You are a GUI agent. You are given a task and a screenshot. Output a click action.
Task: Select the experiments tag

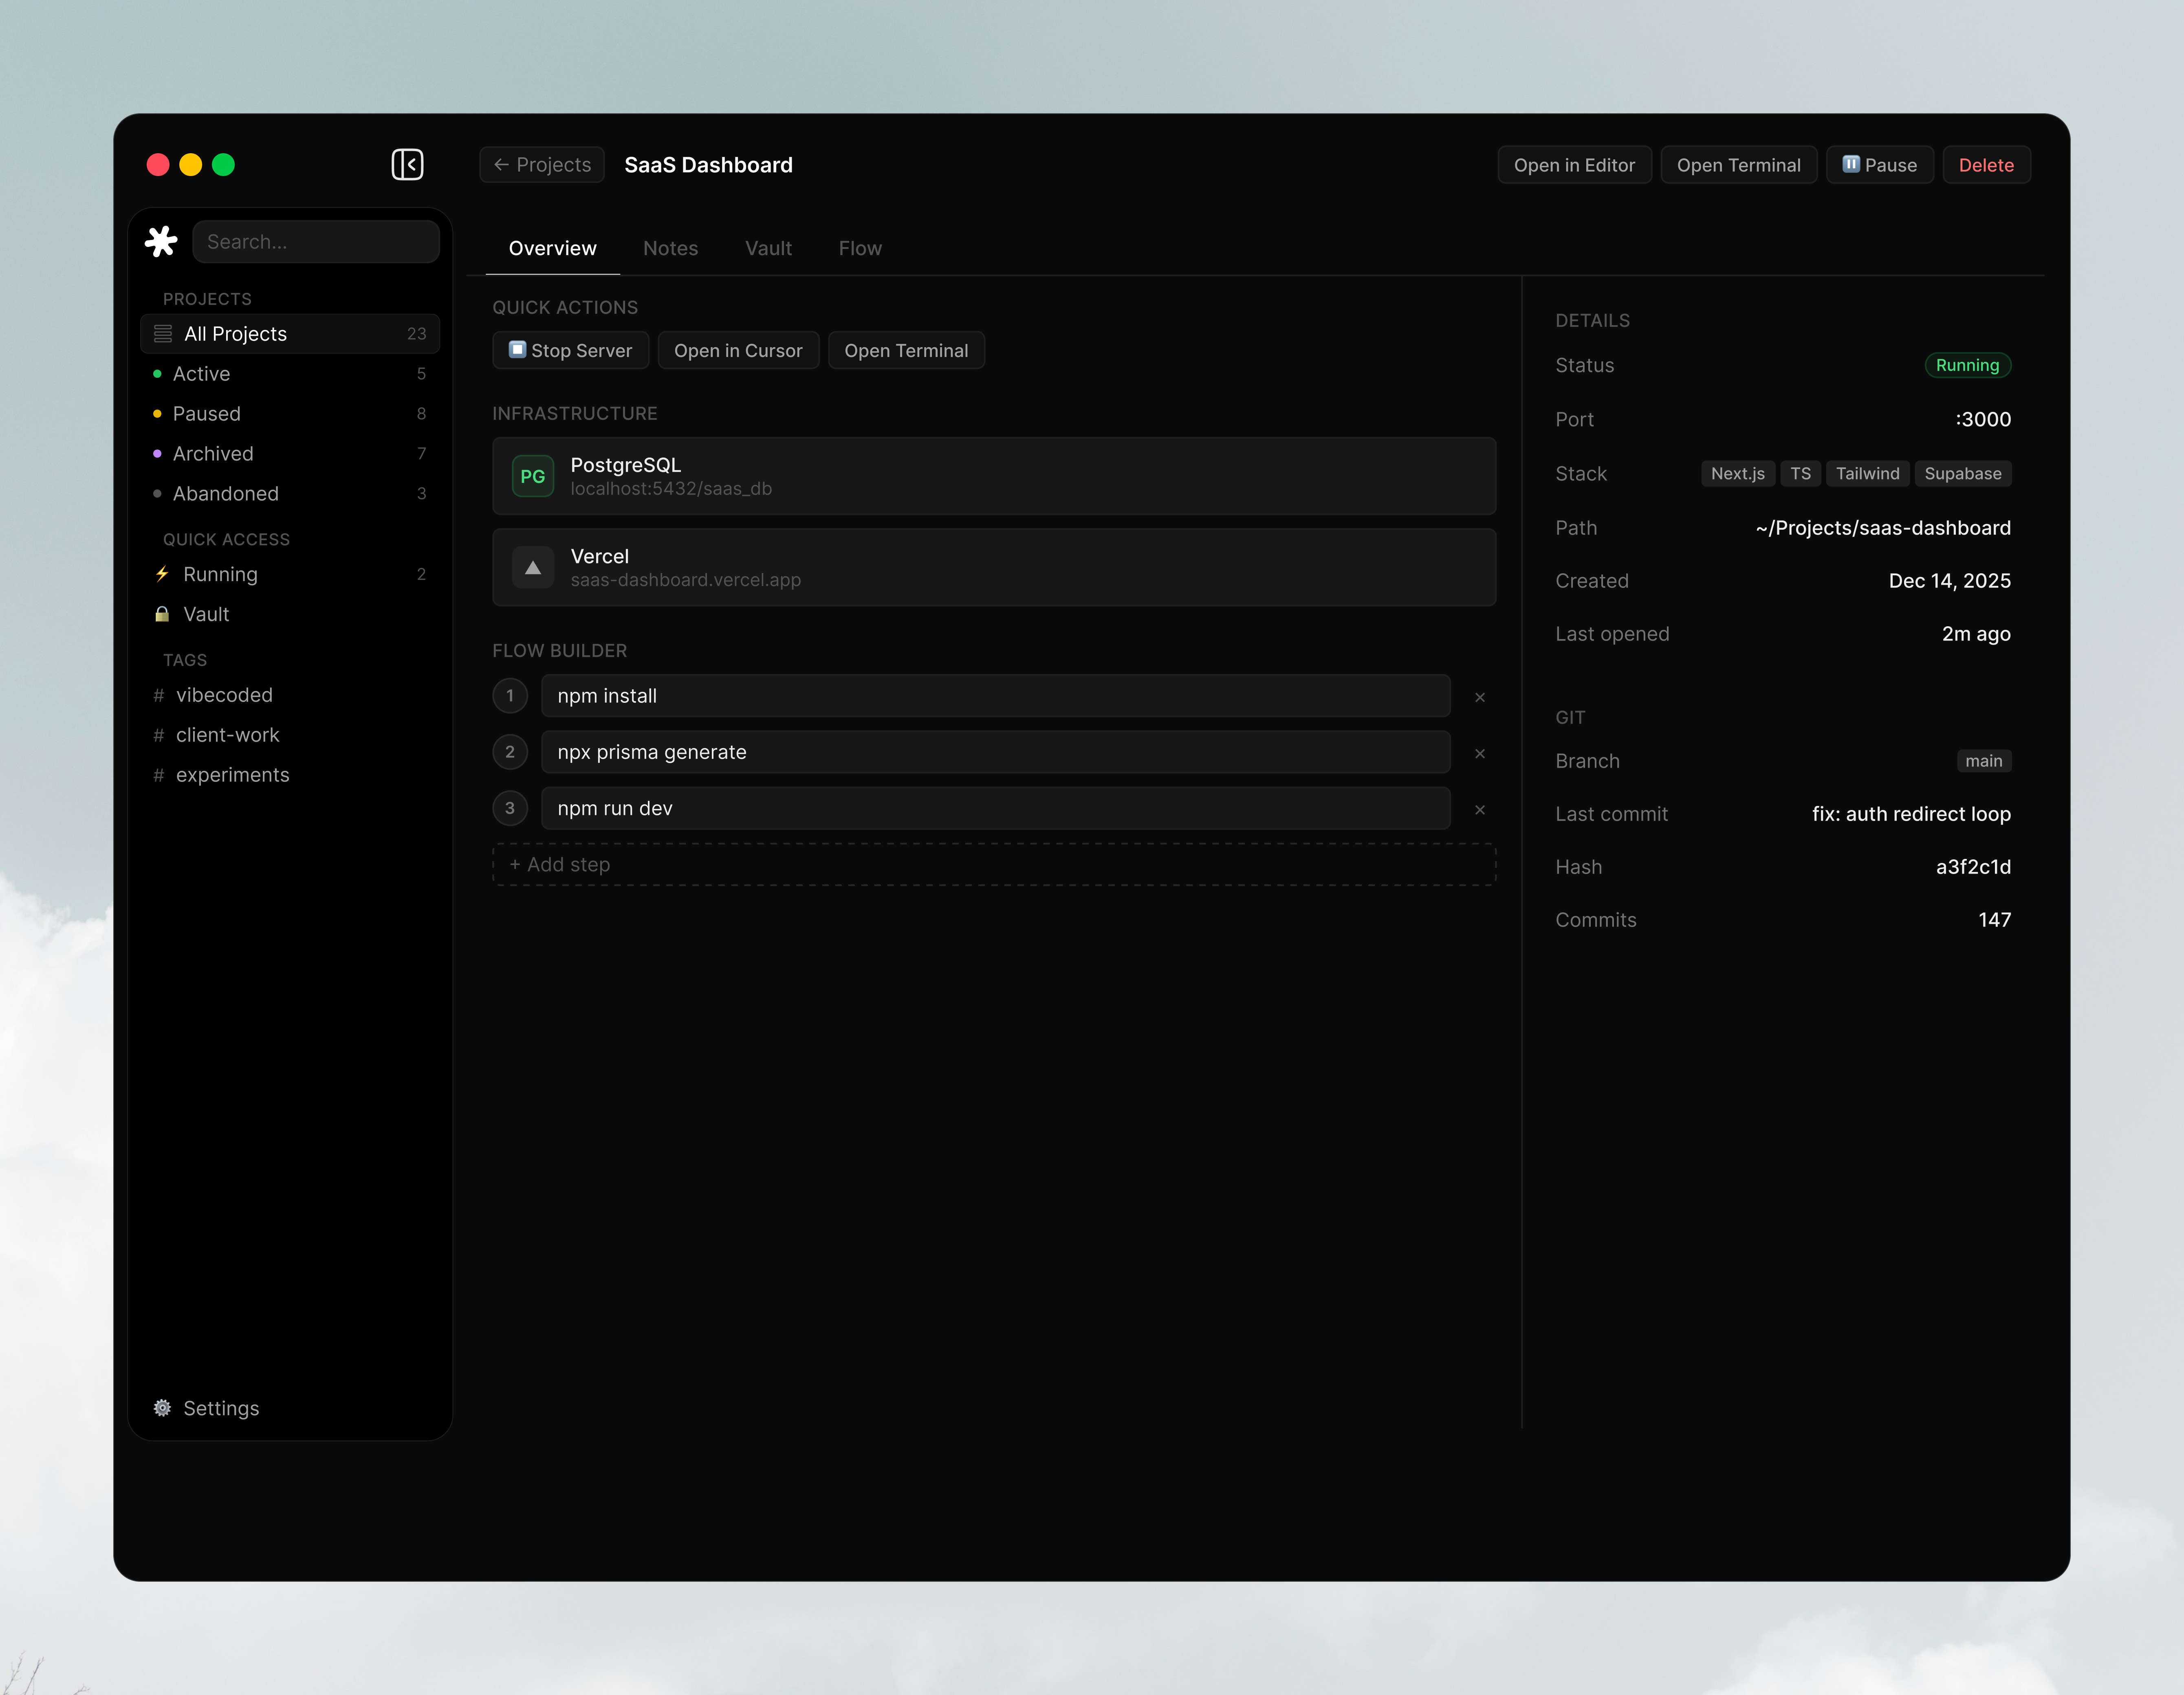(x=290, y=775)
